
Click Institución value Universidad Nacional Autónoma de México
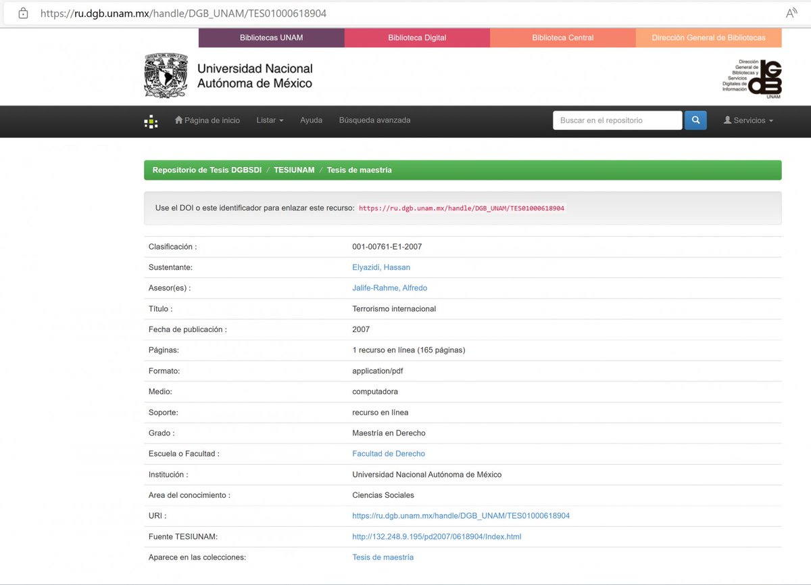(x=427, y=475)
